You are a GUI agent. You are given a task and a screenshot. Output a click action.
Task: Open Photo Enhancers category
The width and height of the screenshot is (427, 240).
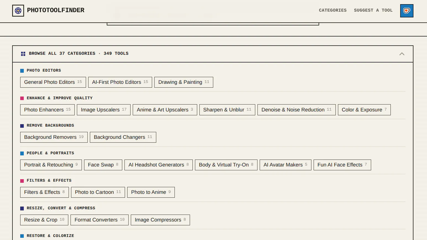(x=47, y=110)
